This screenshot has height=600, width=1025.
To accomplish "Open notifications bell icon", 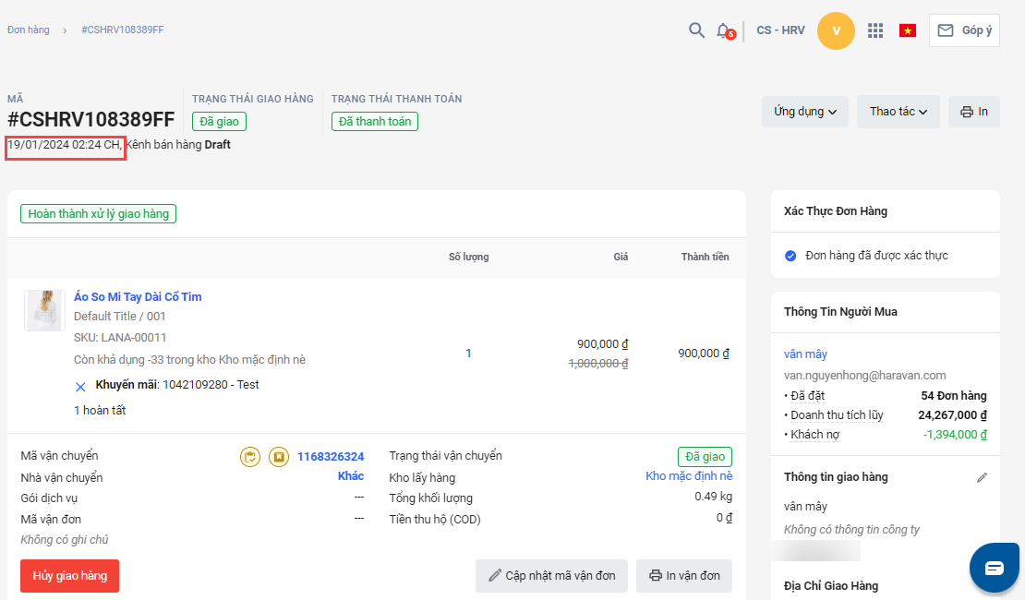I will point(724,31).
